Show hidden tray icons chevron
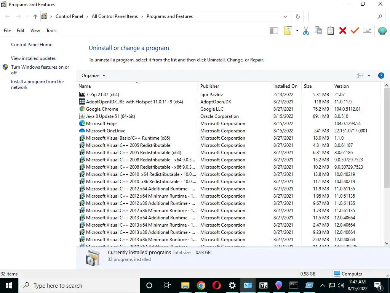This screenshot has width=390, height=293. (322, 285)
